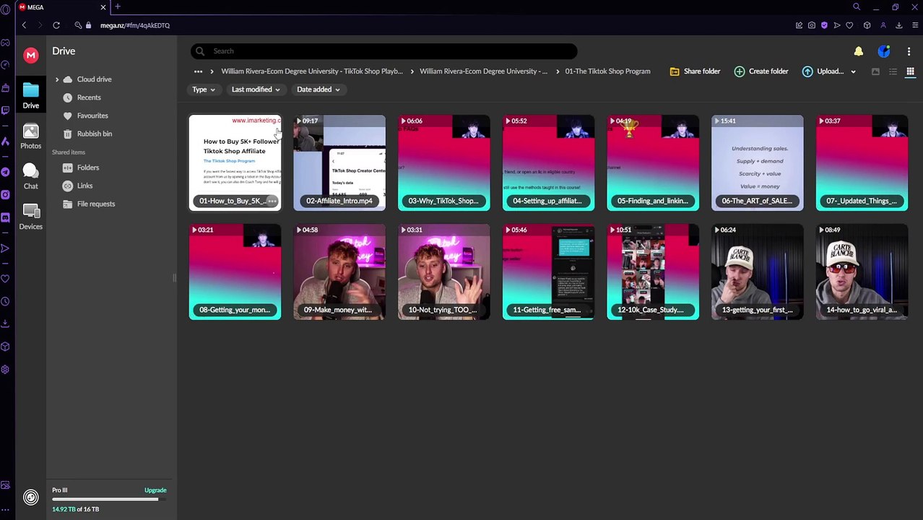Expand the Upload dropdown arrow
Viewport: 923px width, 520px height.
853,71
